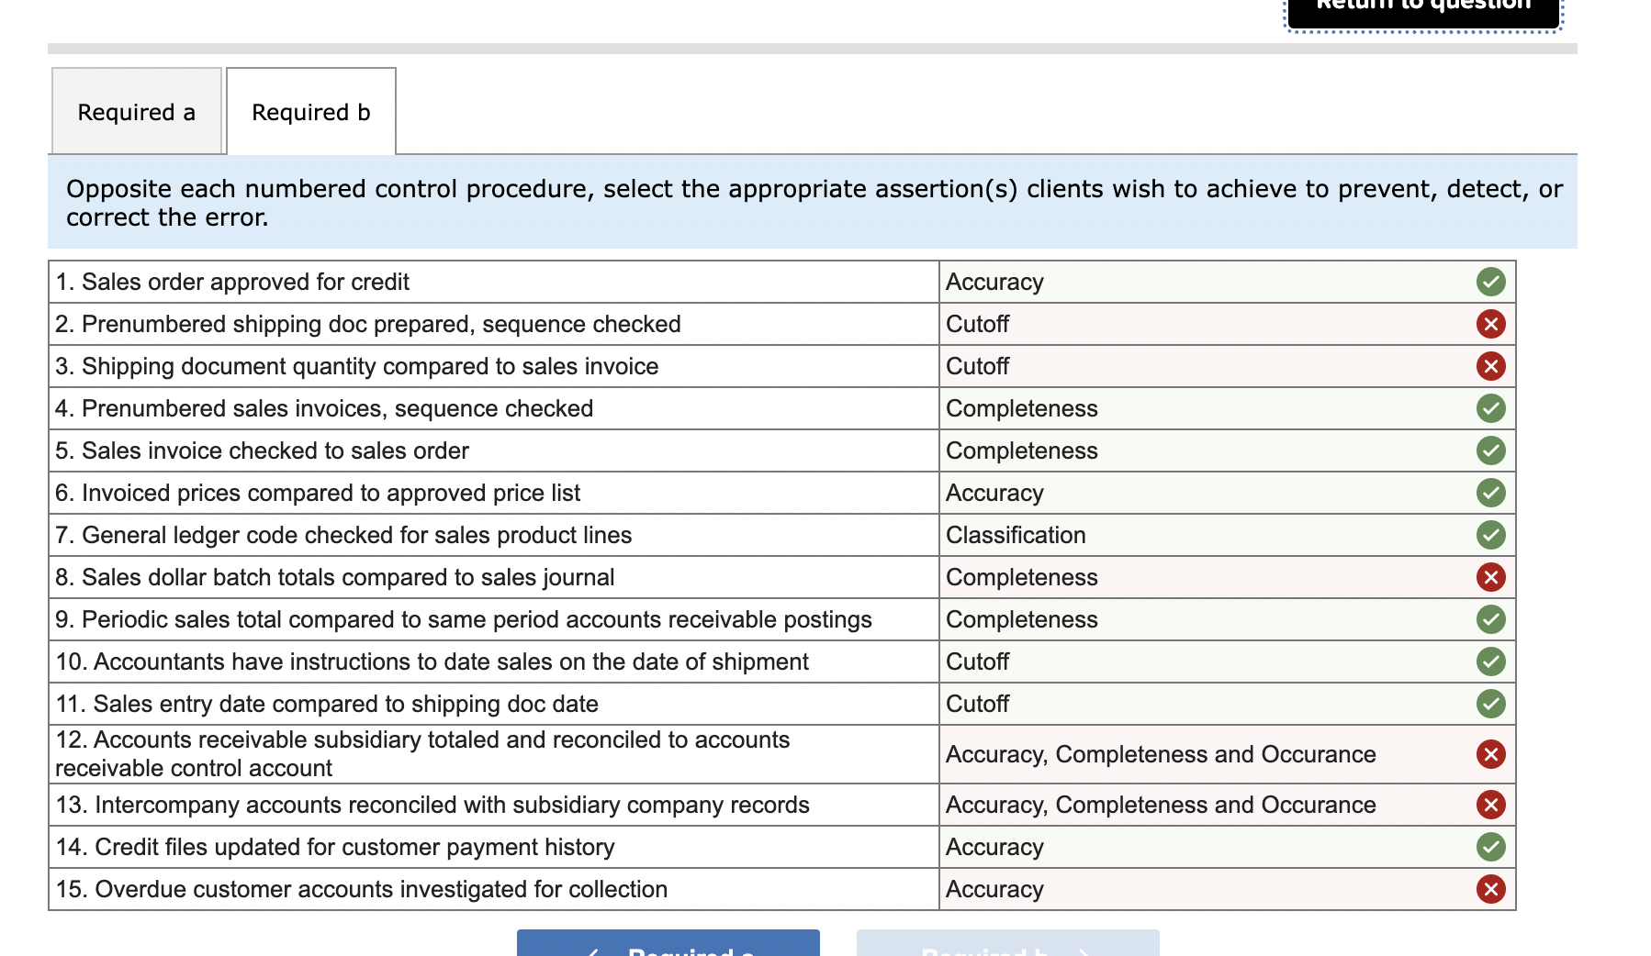Switch to the Required a tab
The width and height of the screenshot is (1651, 956).
(x=136, y=111)
